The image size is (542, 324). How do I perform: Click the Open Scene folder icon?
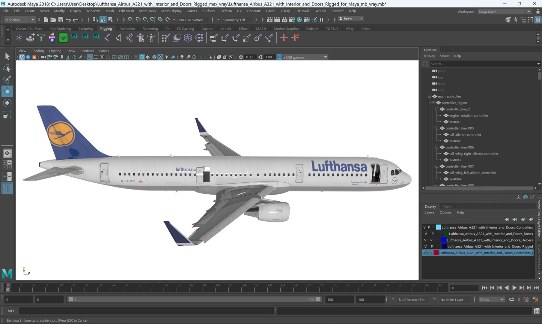53,20
